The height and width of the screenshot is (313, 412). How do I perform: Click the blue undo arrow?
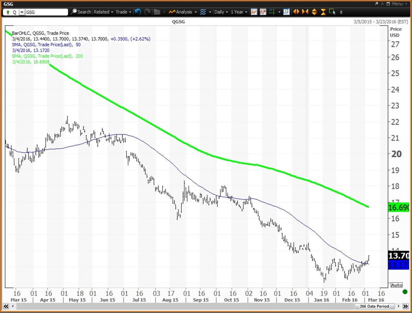[x=138, y=12]
